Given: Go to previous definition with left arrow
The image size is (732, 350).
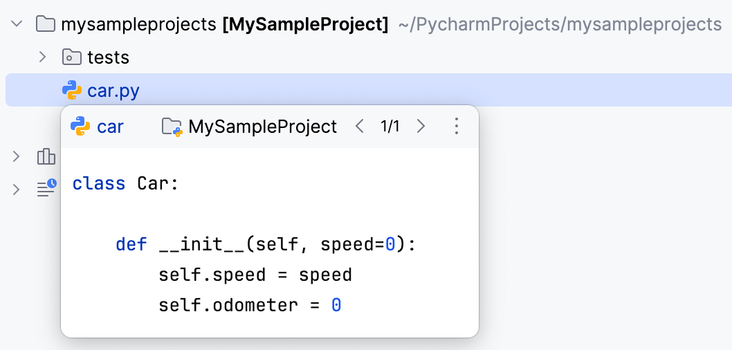Looking at the screenshot, I should tap(359, 127).
